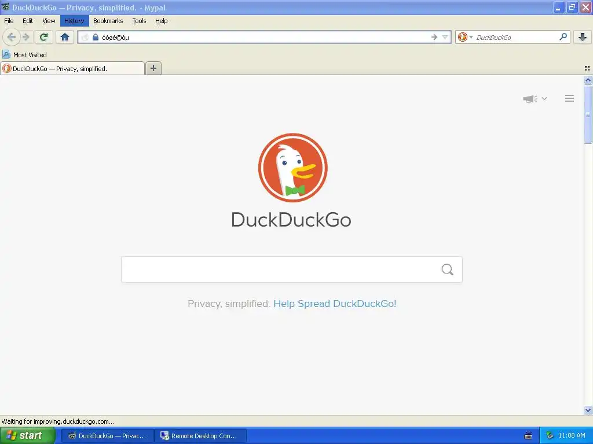Viewport: 593px width, 444px height.
Task: Switch to Remote Desktop Connection in the taskbar
Action: point(201,436)
